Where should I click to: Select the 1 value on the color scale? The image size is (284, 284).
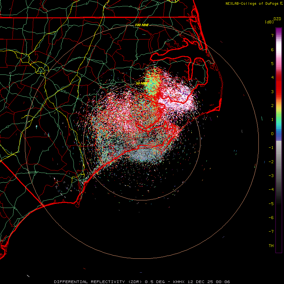(x=272, y=120)
